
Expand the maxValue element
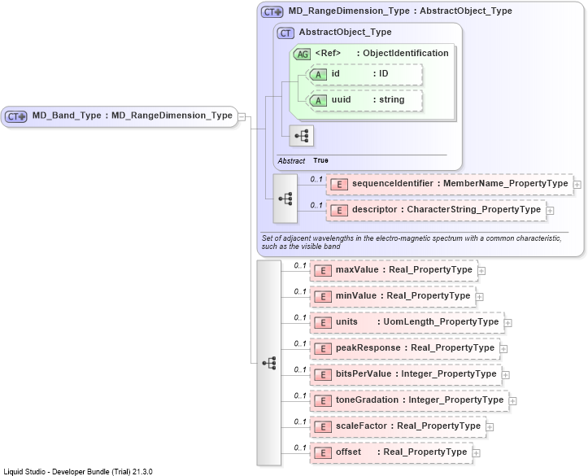[x=481, y=271]
